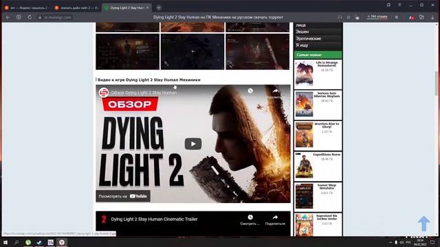
Task: Click the flag extension icon with red badge
Action: (x=411, y=17)
